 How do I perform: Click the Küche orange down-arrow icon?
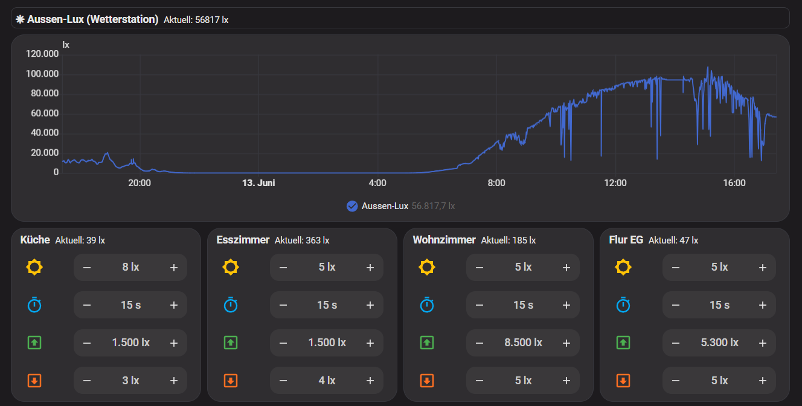tap(34, 381)
